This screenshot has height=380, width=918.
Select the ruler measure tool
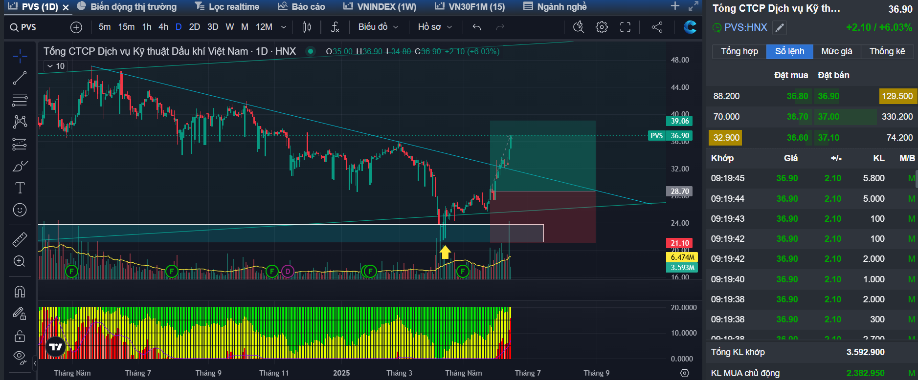click(x=20, y=239)
